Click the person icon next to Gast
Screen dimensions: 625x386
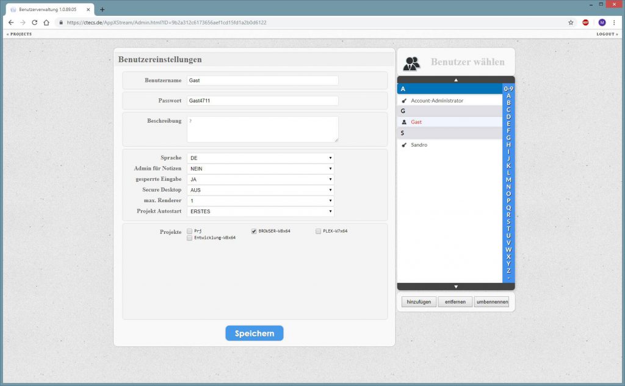pos(404,122)
